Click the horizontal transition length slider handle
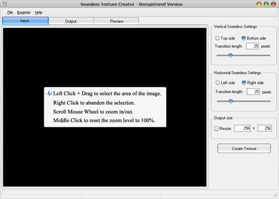This screenshot has height=199, width=279. click(231, 101)
